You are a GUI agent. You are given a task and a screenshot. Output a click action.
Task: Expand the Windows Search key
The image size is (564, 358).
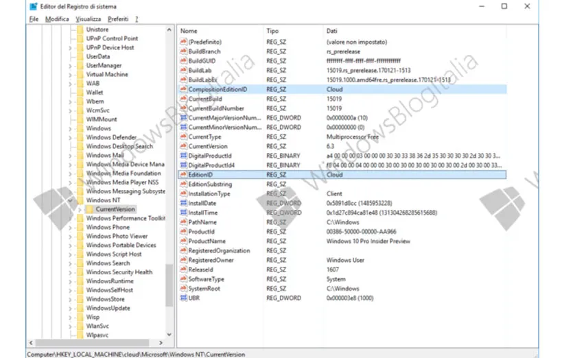pyautogui.click(x=70, y=263)
